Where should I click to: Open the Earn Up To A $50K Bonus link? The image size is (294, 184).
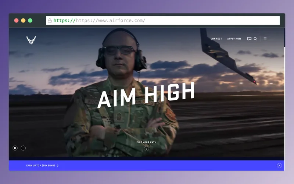41,166
